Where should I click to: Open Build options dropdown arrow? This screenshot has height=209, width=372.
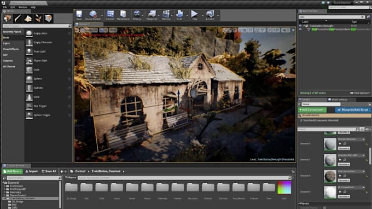(x=187, y=15)
